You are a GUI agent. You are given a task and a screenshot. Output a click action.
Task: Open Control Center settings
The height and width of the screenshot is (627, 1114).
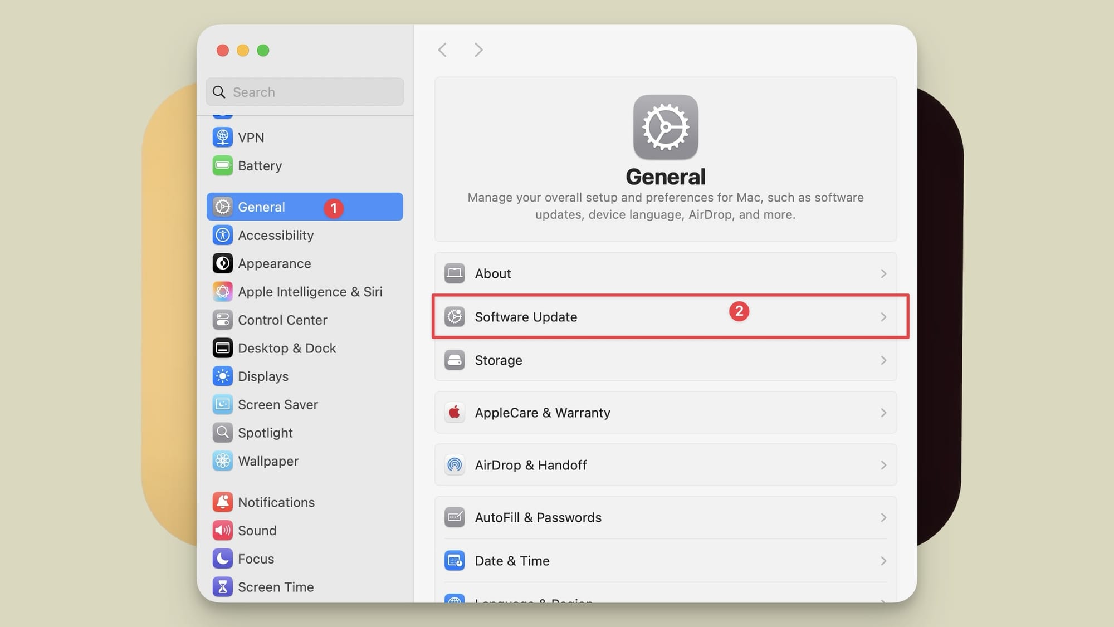(x=305, y=320)
